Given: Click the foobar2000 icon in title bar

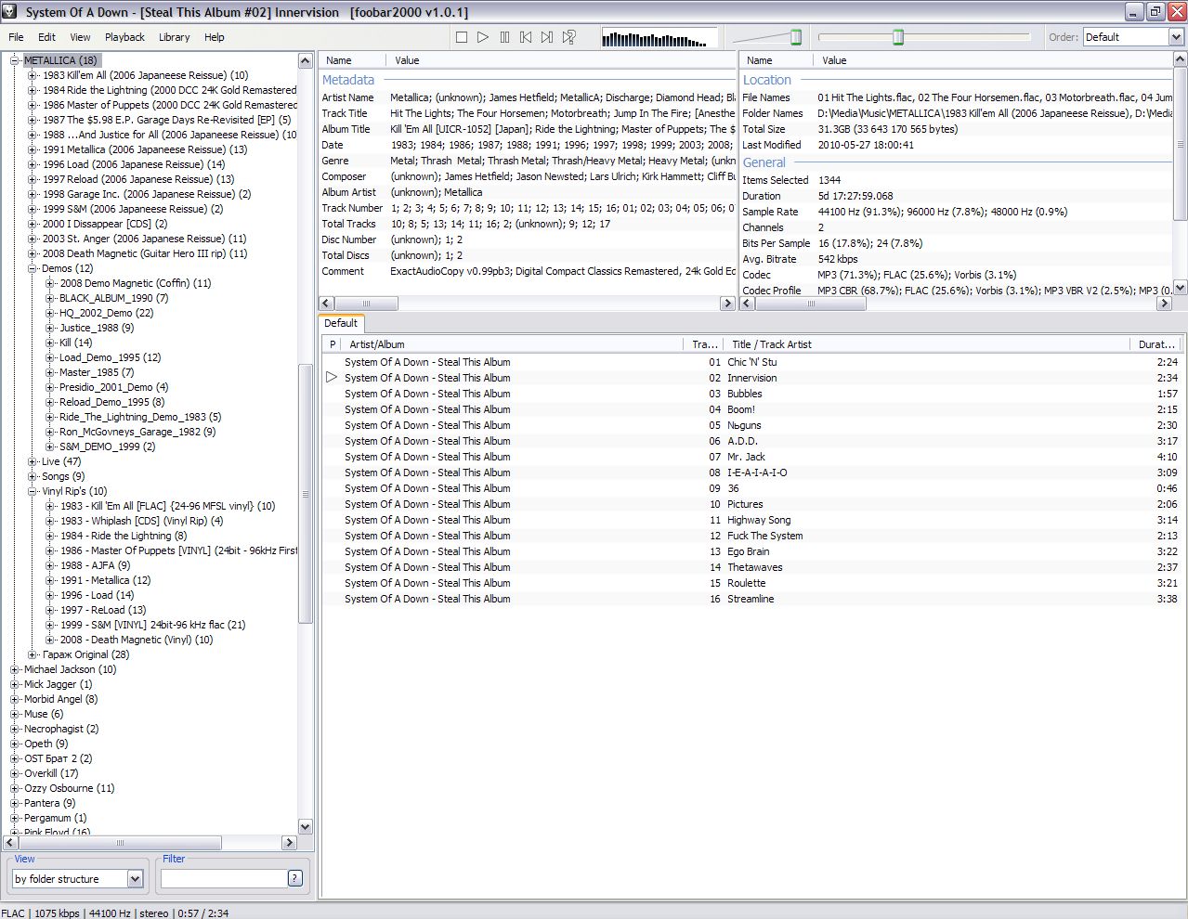Looking at the screenshot, I should point(10,12).
